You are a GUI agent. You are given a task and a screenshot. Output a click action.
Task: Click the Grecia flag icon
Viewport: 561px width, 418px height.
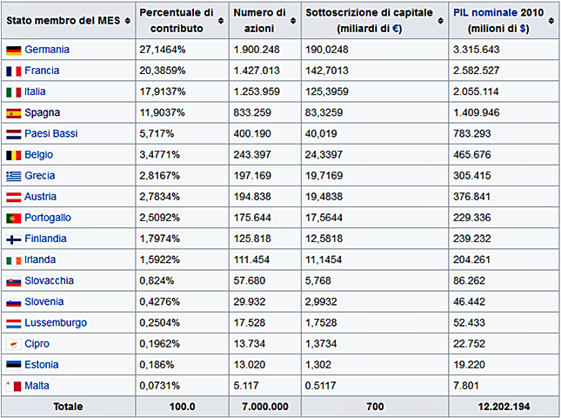coord(14,176)
